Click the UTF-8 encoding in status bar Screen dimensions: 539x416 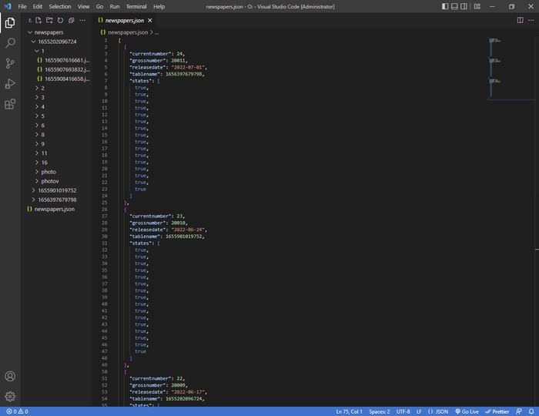tap(403, 411)
